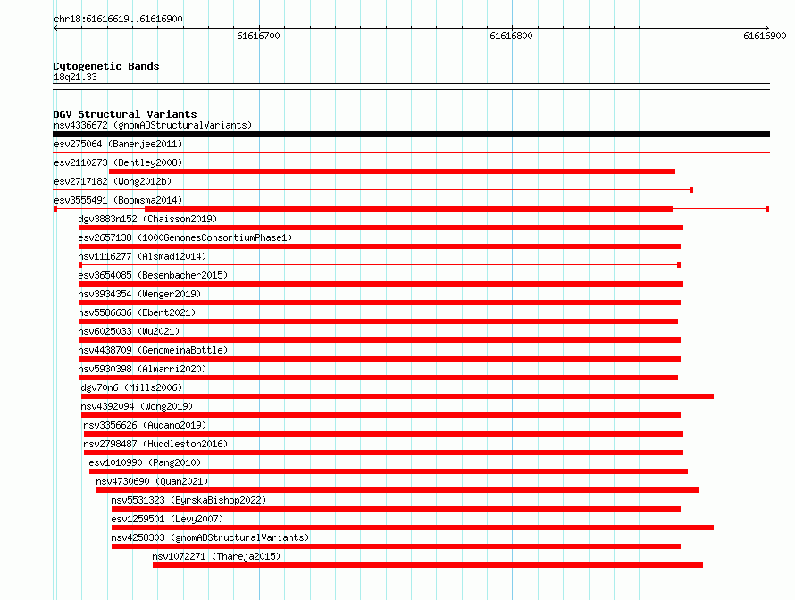Viewport: 795px width, 600px height.
Task: Click the dgv70n6 Mills2006 label
Action: (131, 387)
